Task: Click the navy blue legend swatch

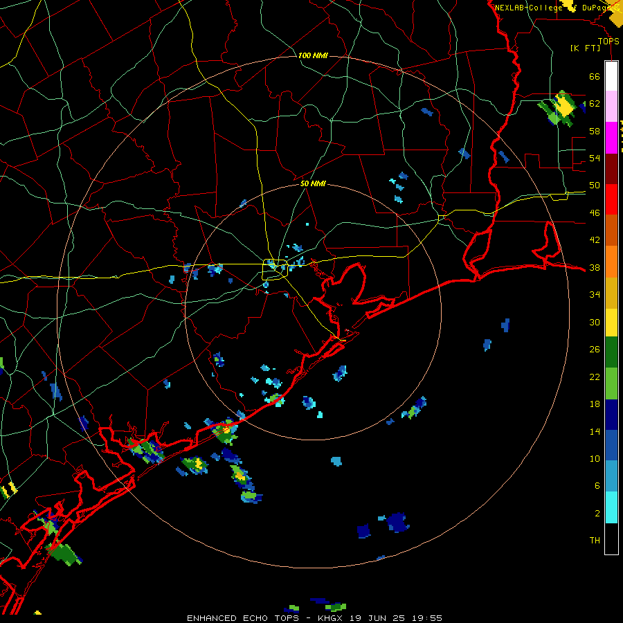Action: coord(611,415)
